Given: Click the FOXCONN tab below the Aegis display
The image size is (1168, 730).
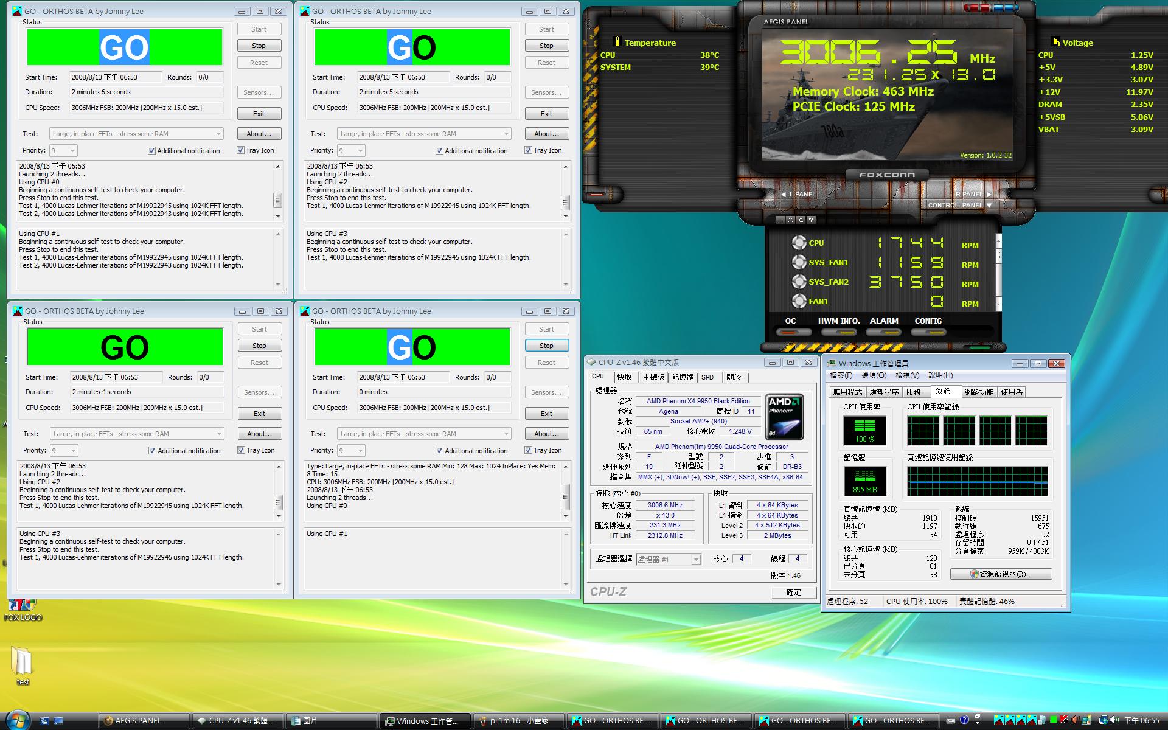Looking at the screenshot, I should [x=886, y=175].
